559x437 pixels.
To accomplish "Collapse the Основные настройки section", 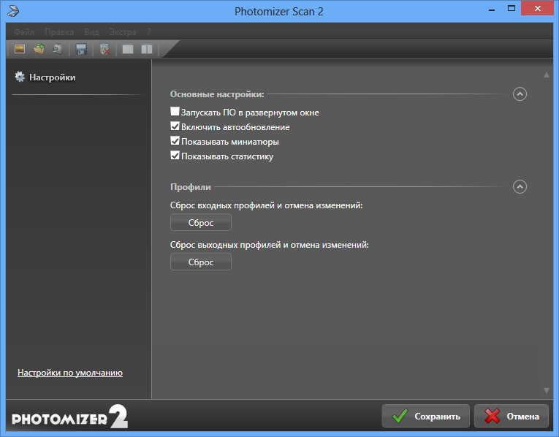I will tap(520, 94).
